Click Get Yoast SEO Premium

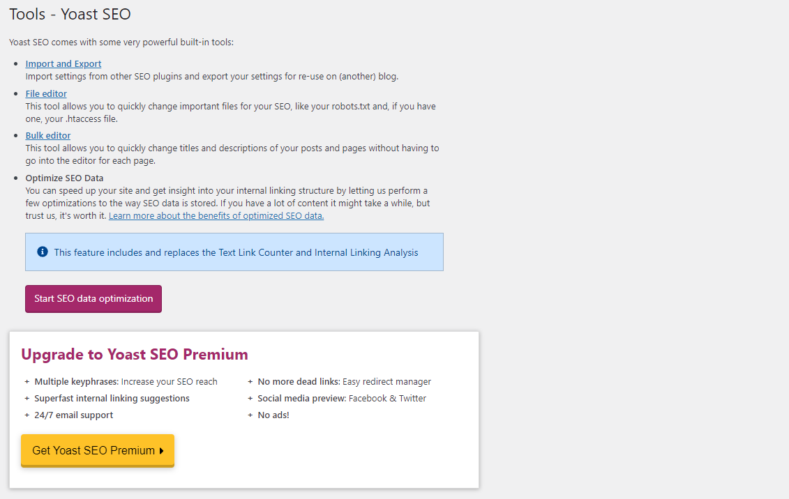[x=97, y=450]
